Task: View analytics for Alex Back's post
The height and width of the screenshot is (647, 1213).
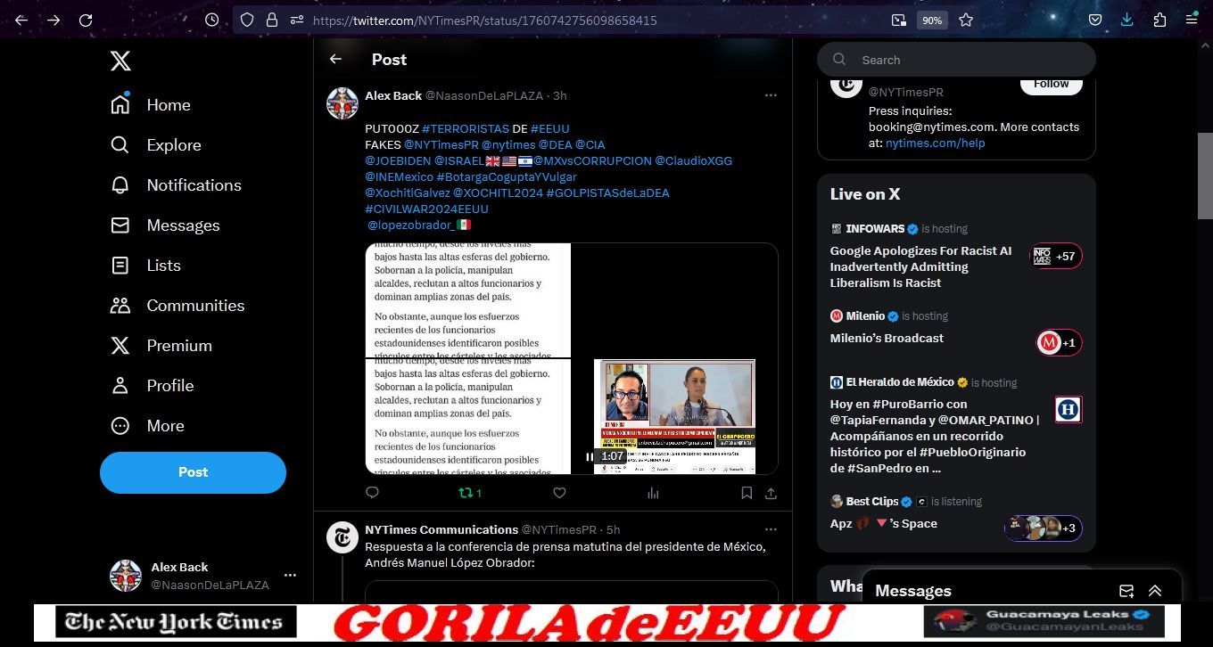Action: point(653,493)
